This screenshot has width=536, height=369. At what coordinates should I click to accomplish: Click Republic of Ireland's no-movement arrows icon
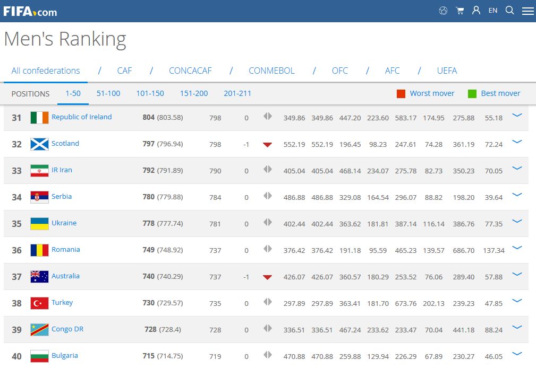click(268, 116)
